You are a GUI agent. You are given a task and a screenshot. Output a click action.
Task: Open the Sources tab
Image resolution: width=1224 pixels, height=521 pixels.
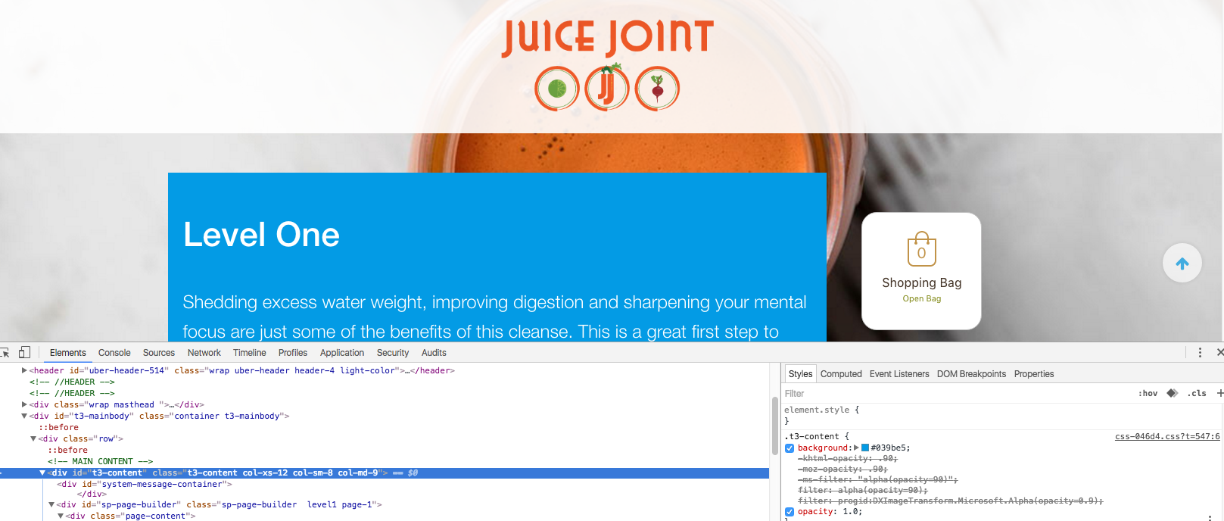point(159,353)
